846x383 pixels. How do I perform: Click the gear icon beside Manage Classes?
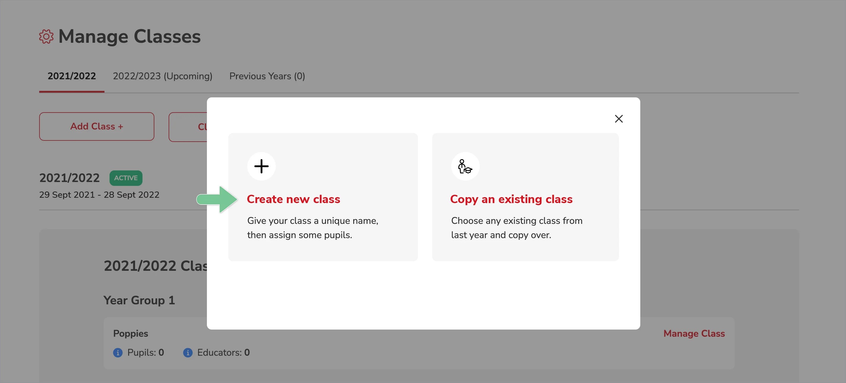(x=46, y=37)
